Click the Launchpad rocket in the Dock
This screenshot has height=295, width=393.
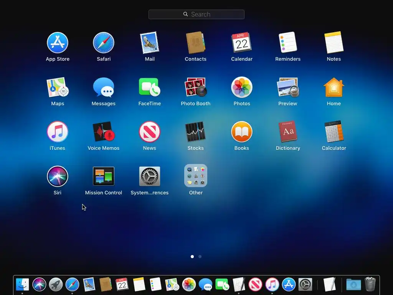click(56, 285)
